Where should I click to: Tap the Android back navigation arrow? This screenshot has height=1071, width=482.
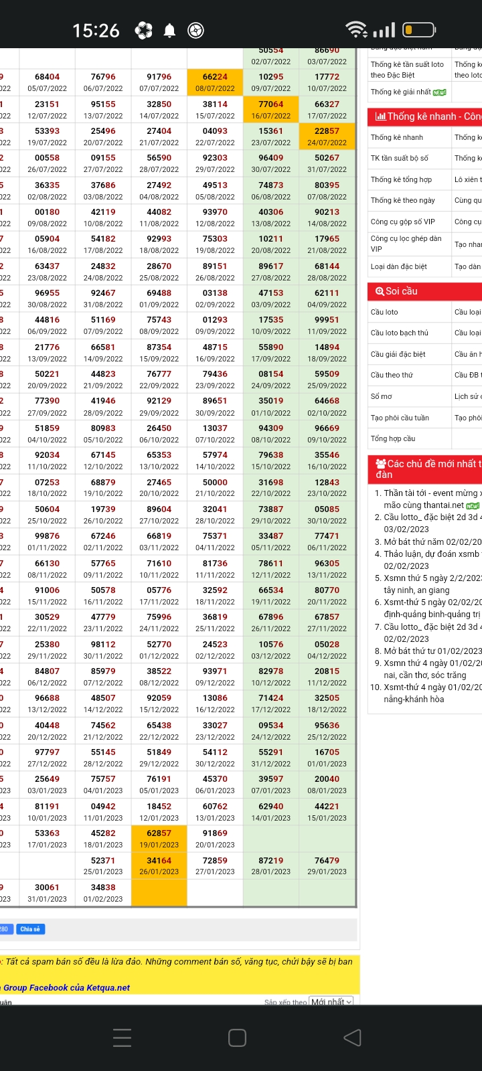[352, 1038]
